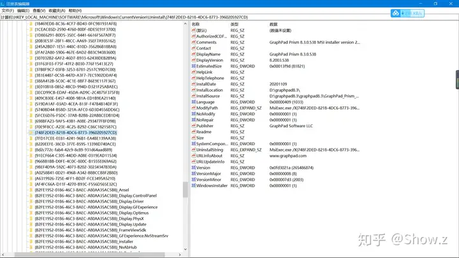The image size is (459, 258).
Task: Click the 8.2003.538 version data cell
Action: [279, 61]
